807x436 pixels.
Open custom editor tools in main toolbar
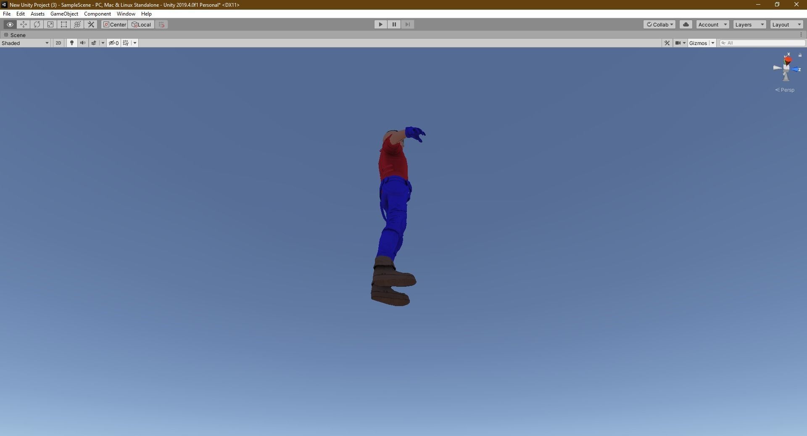click(91, 24)
